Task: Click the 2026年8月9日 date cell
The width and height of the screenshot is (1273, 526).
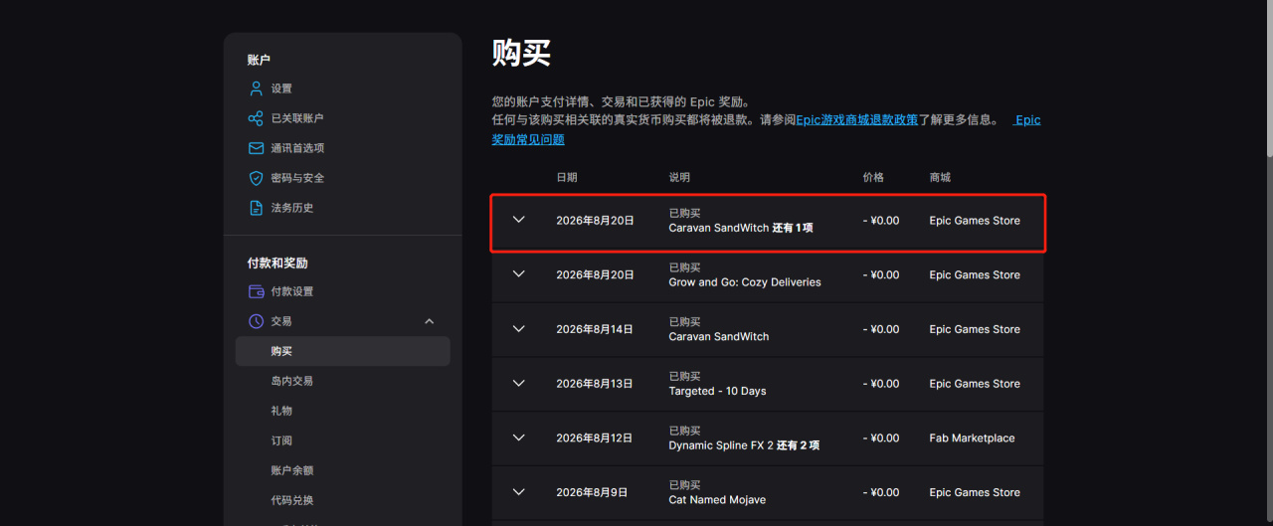Action: pyautogui.click(x=592, y=492)
